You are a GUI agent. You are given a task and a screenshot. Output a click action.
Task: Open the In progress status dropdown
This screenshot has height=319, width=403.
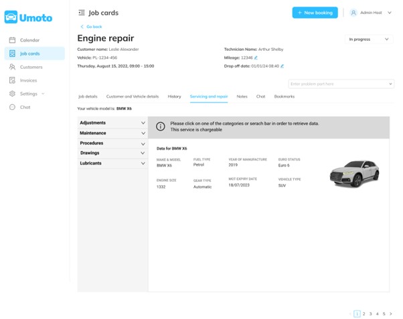pos(368,39)
